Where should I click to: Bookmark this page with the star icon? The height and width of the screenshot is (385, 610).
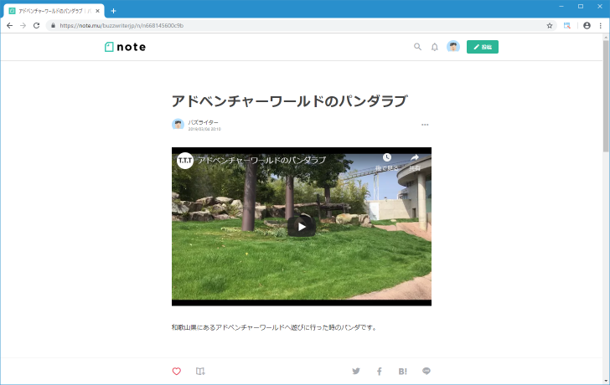click(550, 26)
